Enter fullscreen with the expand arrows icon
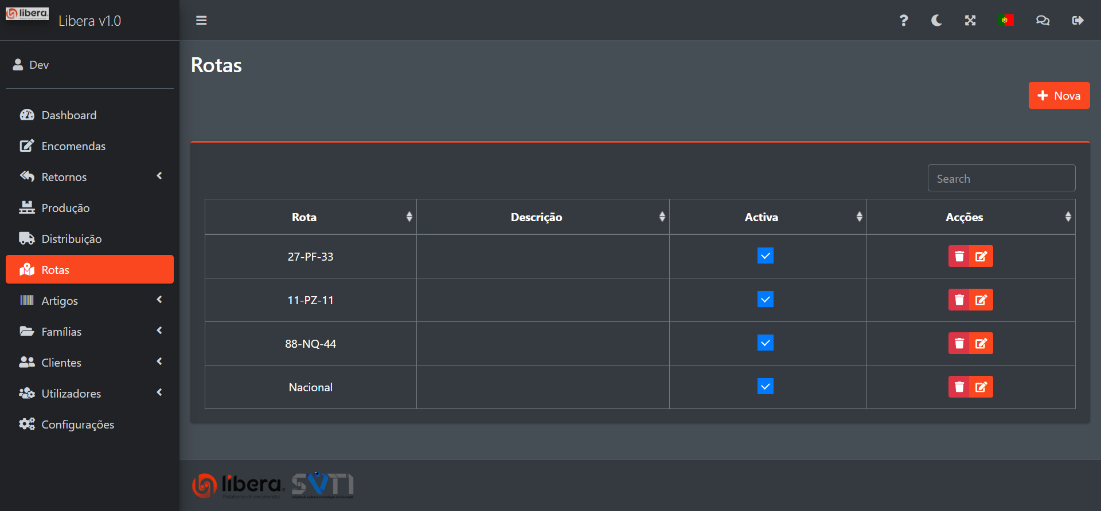This screenshot has height=511, width=1101. point(970,21)
